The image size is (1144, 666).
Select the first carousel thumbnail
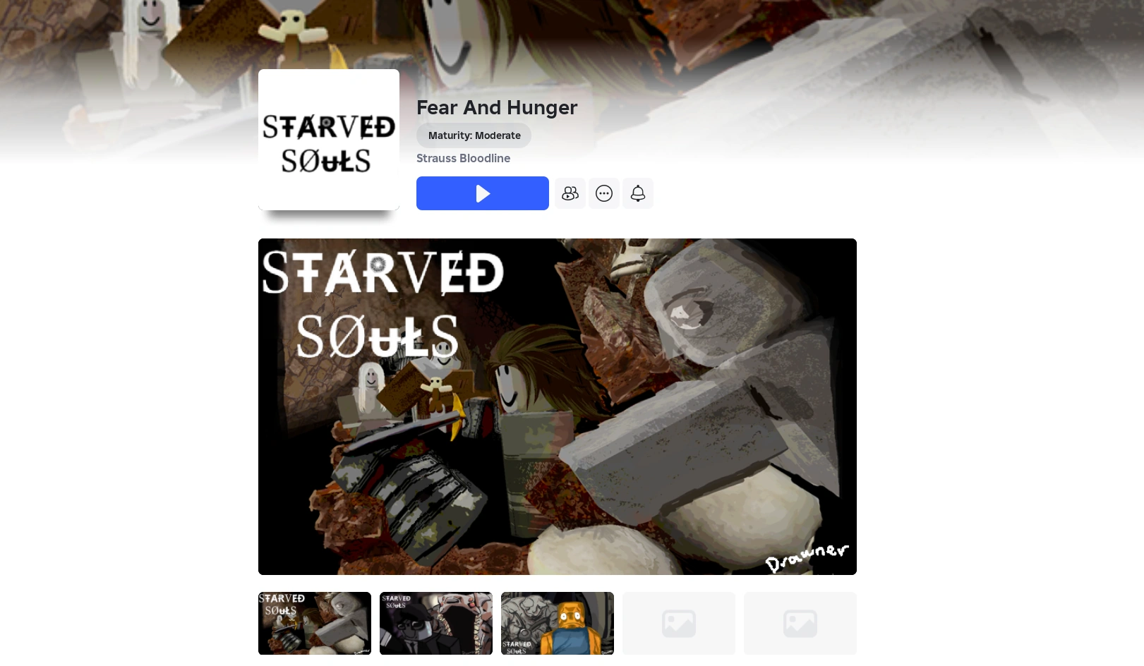pyautogui.click(x=315, y=623)
